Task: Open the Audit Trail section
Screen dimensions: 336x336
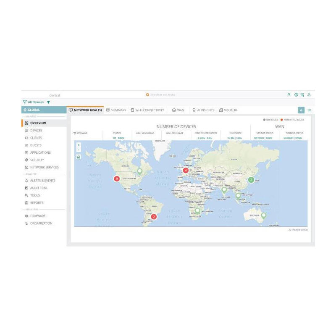Action: pos(39,188)
